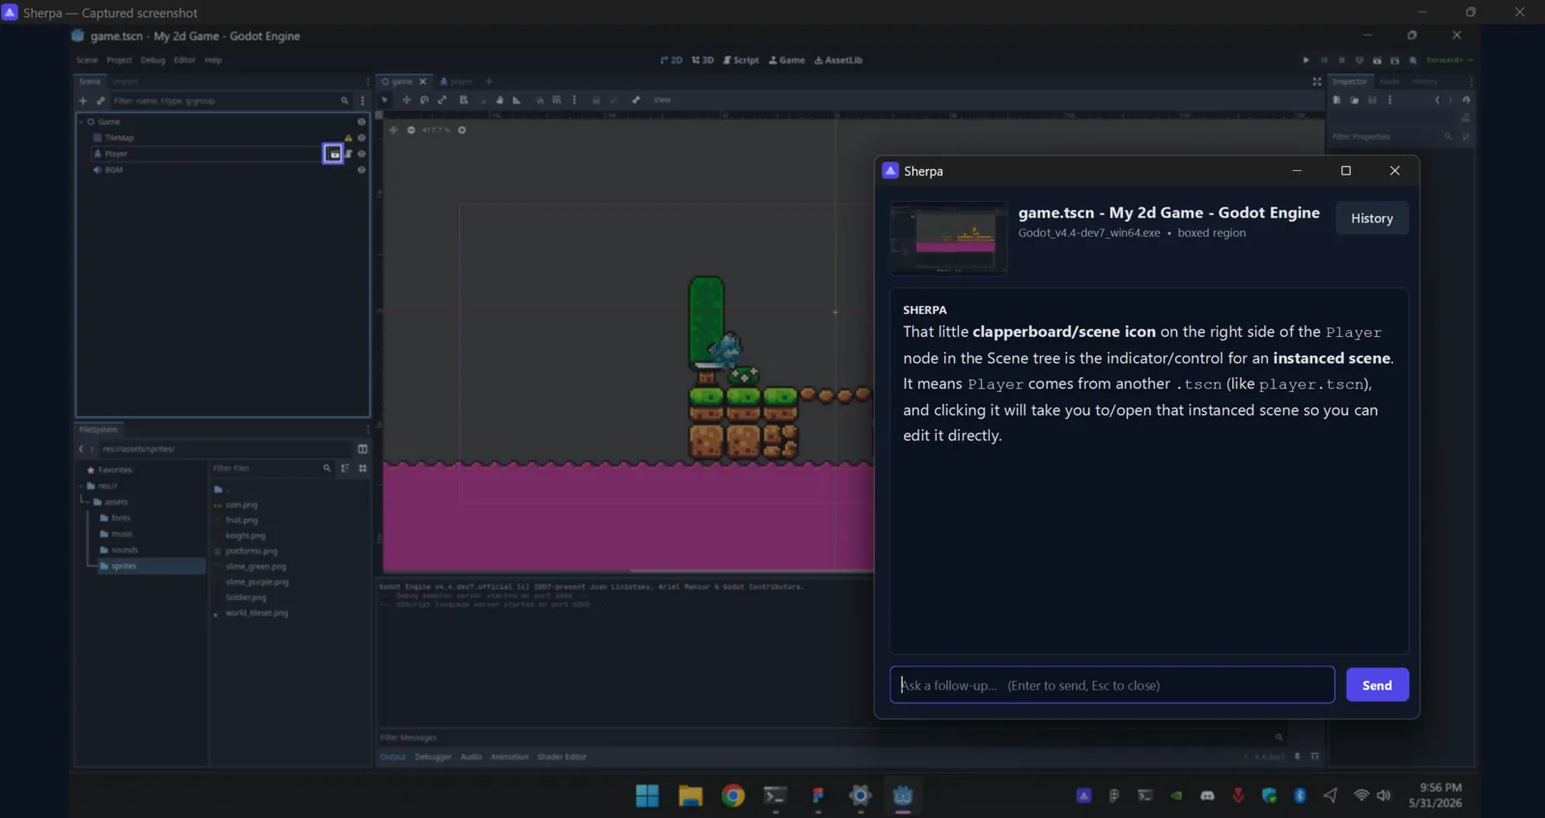
Task: Click FileSystem sort files icon
Action: [x=345, y=468]
